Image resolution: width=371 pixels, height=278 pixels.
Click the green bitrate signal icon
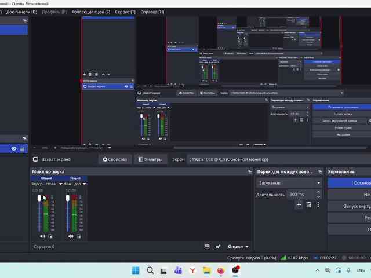(x=283, y=258)
